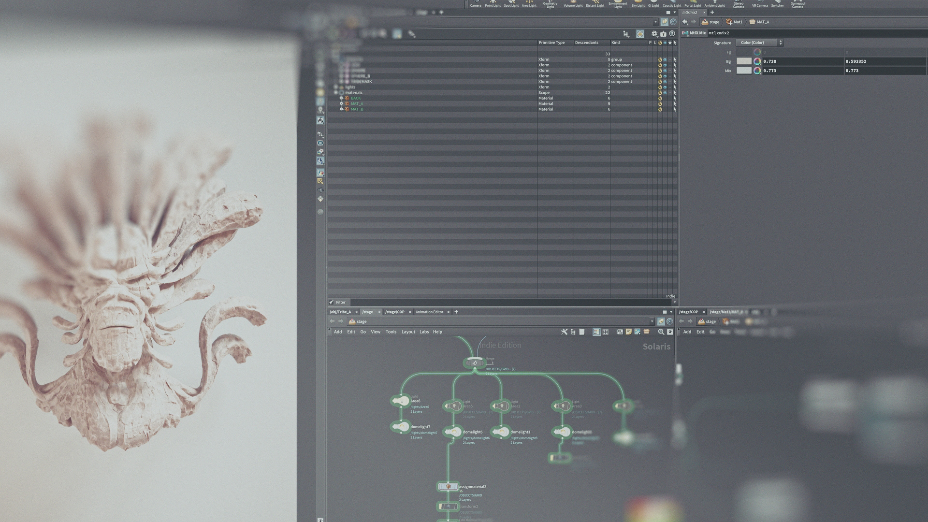Select the assignmaterial2 node
The height and width of the screenshot is (522, 928).
[448, 487]
